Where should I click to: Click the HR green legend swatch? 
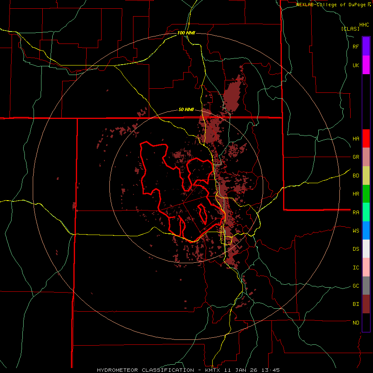(366, 194)
